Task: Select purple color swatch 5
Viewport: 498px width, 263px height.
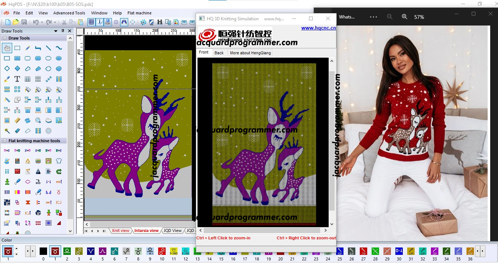Action: point(103,252)
